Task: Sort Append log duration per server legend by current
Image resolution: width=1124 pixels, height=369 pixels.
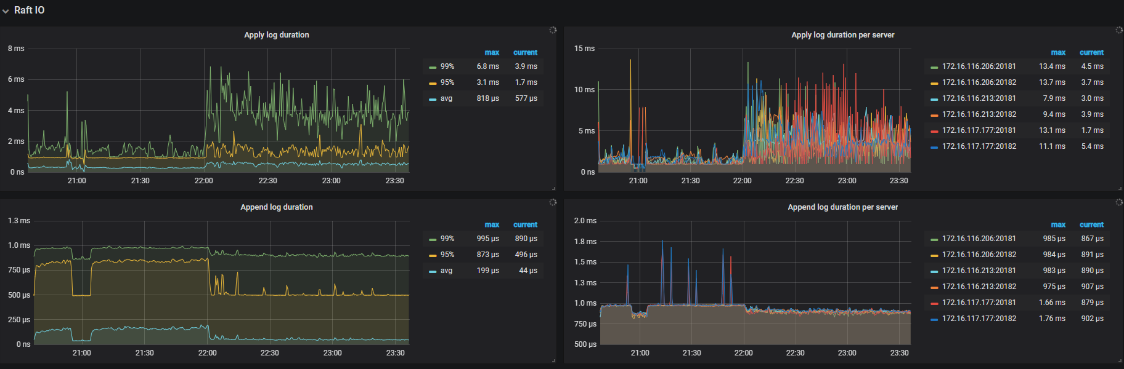Action: 1091,224
